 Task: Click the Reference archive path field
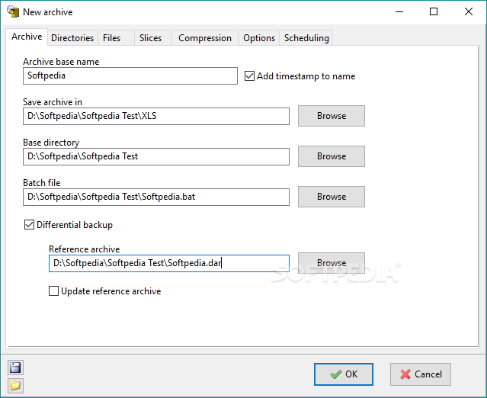click(169, 264)
